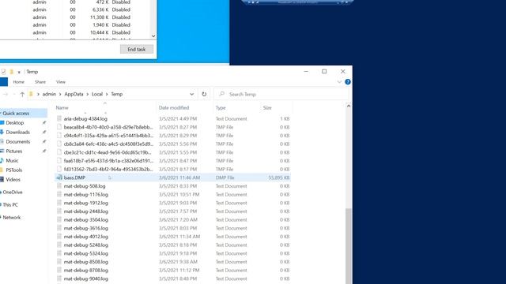Select the beaca8b4 TMP file

[x=172, y=127]
